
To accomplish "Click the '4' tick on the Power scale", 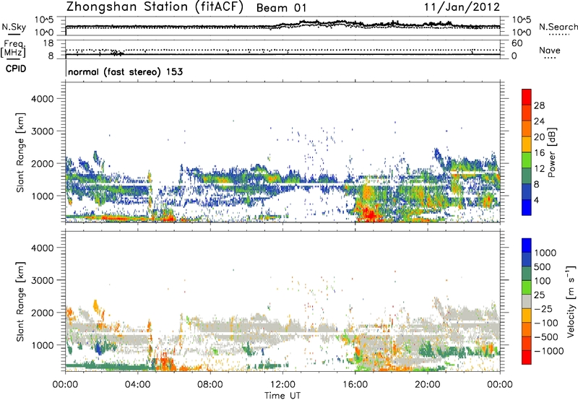I will click(x=537, y=200).
